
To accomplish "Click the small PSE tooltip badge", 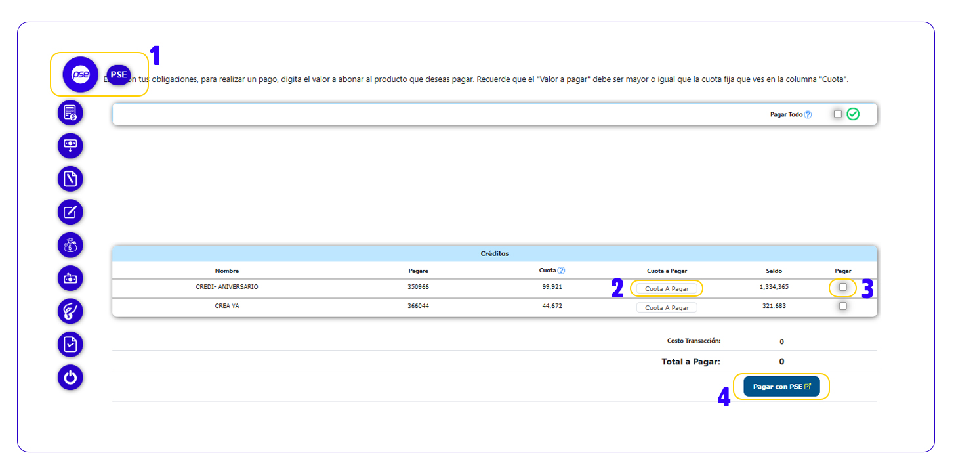I will (119, 75).
